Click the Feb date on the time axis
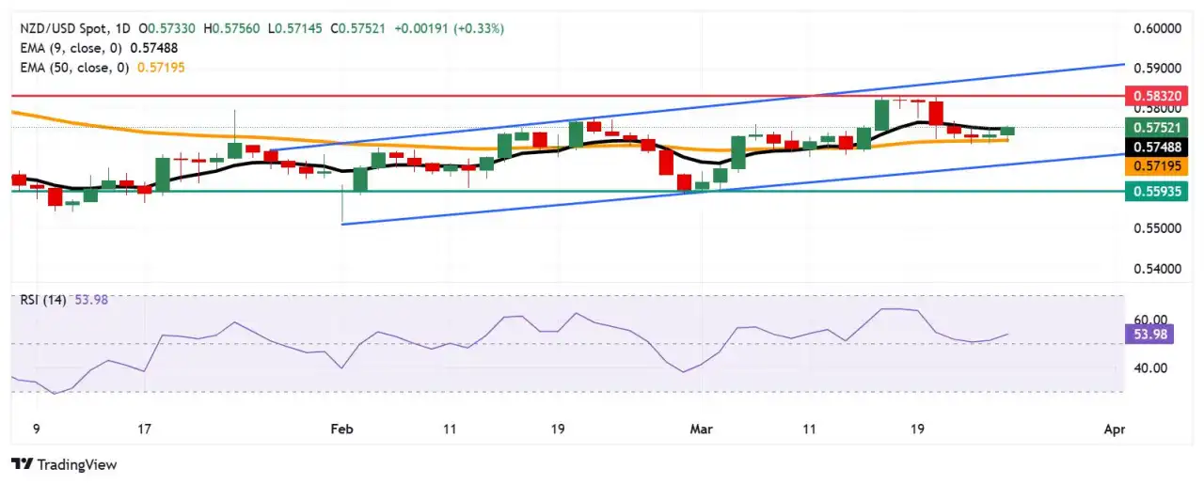The image size is (1204, 484). (342, 429)
